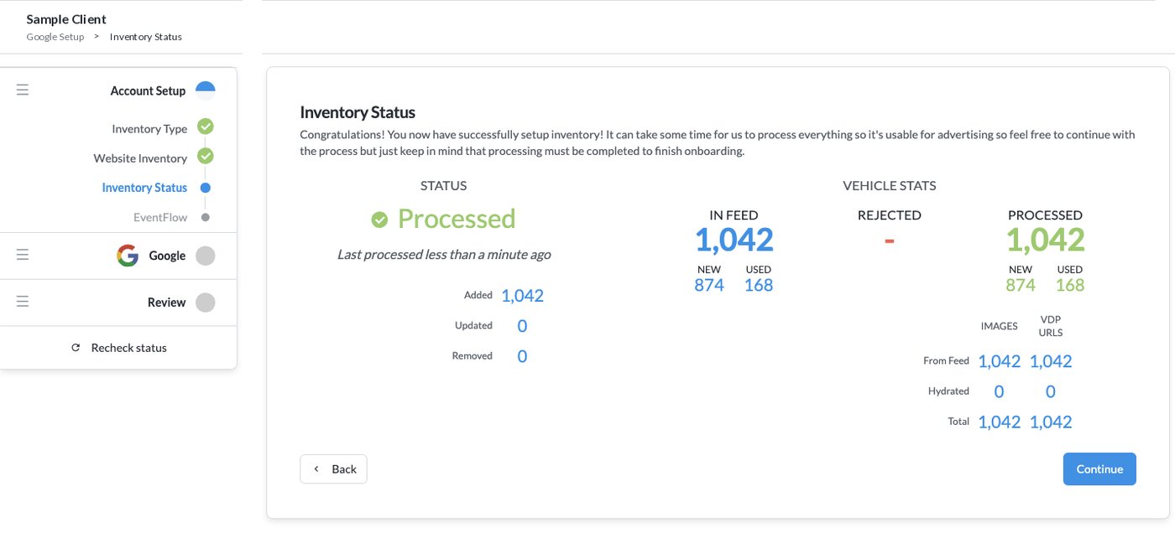Select the Inventory Status step
Viewport: 1175px width, 533px height.
point(144,188)
